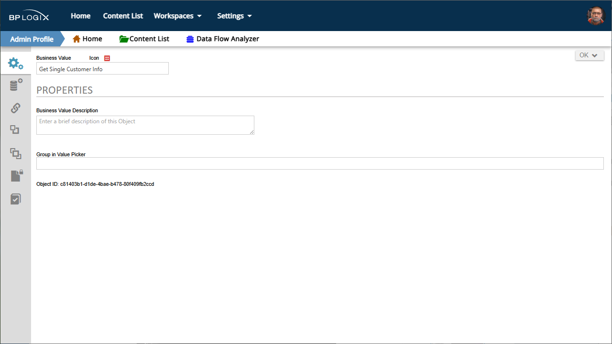Open the Settings dropdown menu
Viewport: 612px width, 344px height.
click(234, 16)
